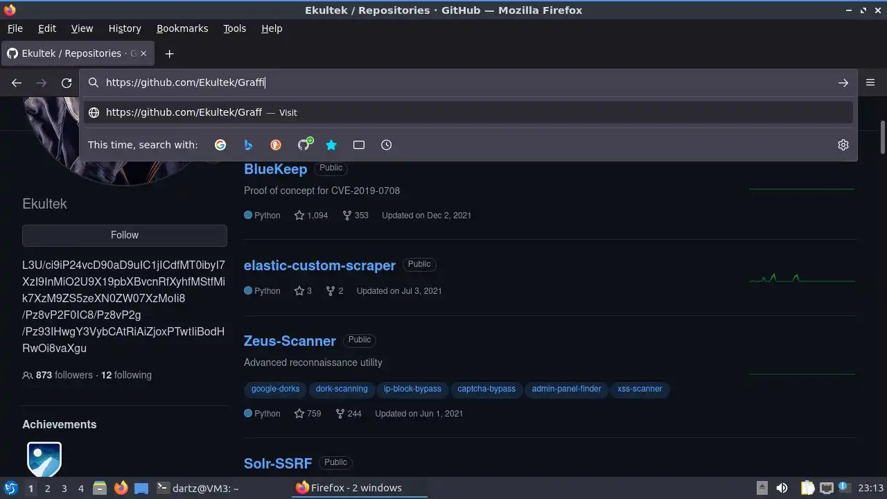
Task: View the 12 following list
Action: (126, 375)
